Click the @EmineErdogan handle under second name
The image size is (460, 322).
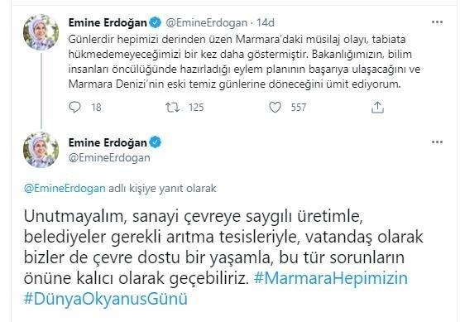pyautogui.click(x=109, y=157)
